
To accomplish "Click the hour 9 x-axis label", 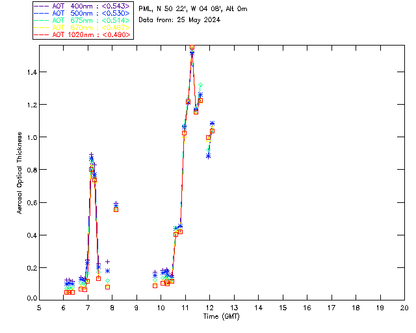I will pyautogui.click(x=136, y=308).
